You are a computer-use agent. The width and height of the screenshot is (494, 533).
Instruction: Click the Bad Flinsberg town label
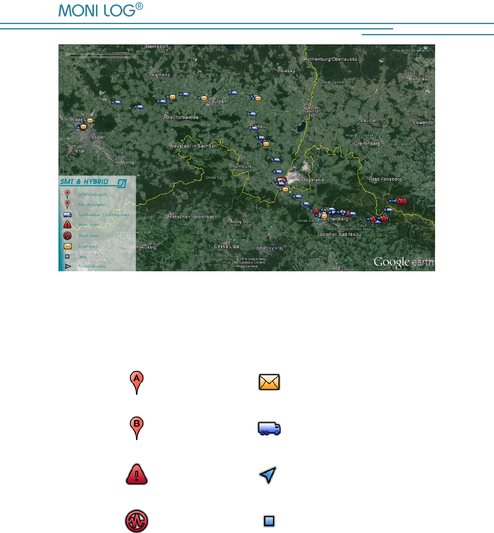click(x=386, y=179)
